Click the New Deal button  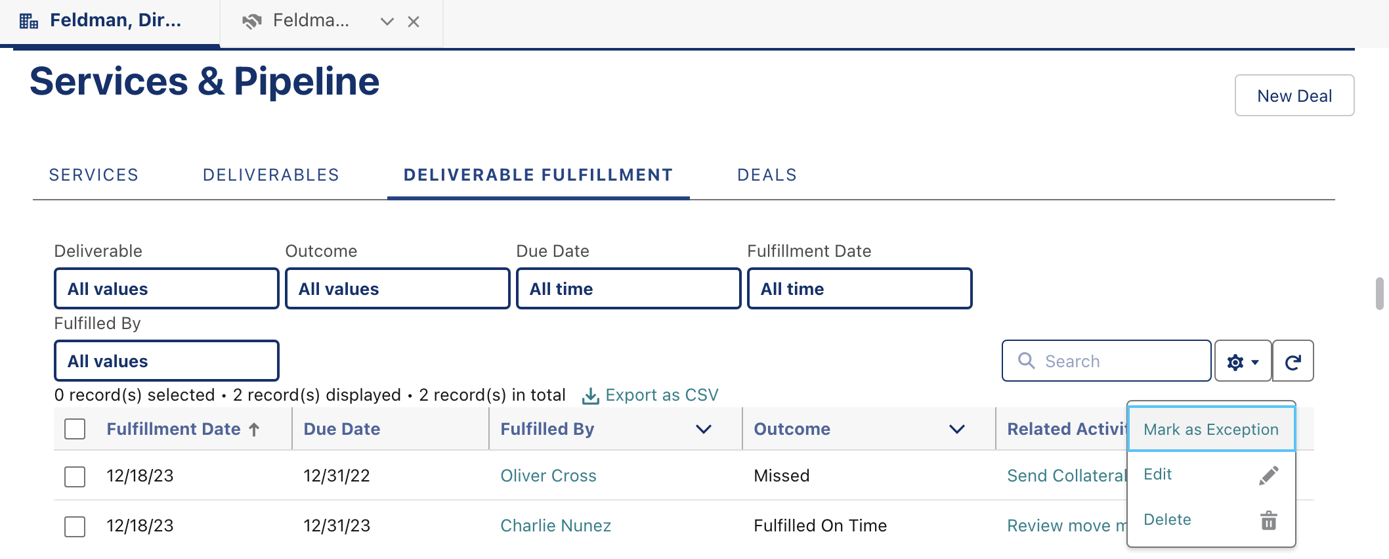1294,95
